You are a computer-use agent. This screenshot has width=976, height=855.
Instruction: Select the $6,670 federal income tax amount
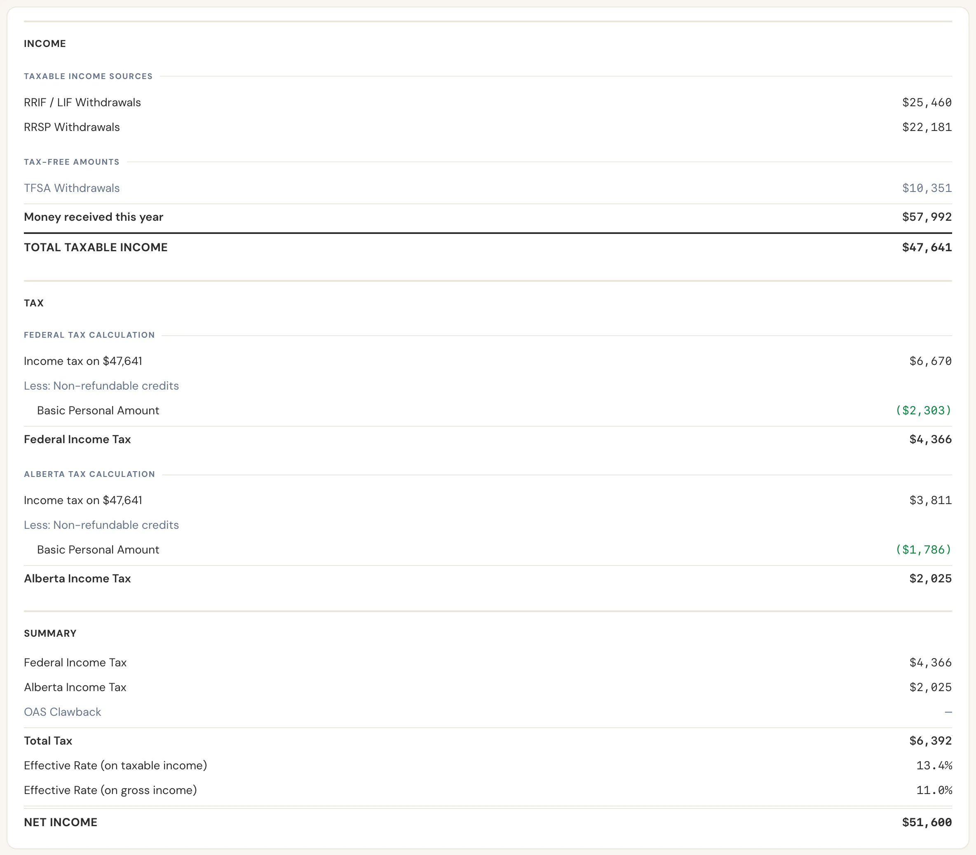[931, 361]
